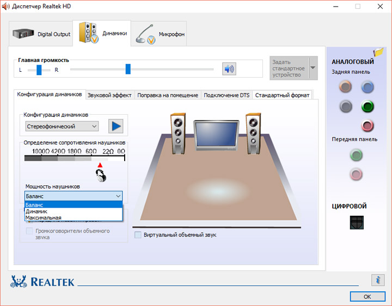The width and height of the screenshot is (392, 306).
Task: Click the Главная громкость label
Action: [x=44, y=60]
